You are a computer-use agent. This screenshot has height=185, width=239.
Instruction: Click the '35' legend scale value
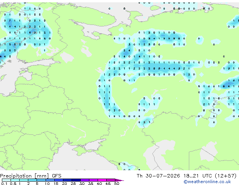(91, 183)
